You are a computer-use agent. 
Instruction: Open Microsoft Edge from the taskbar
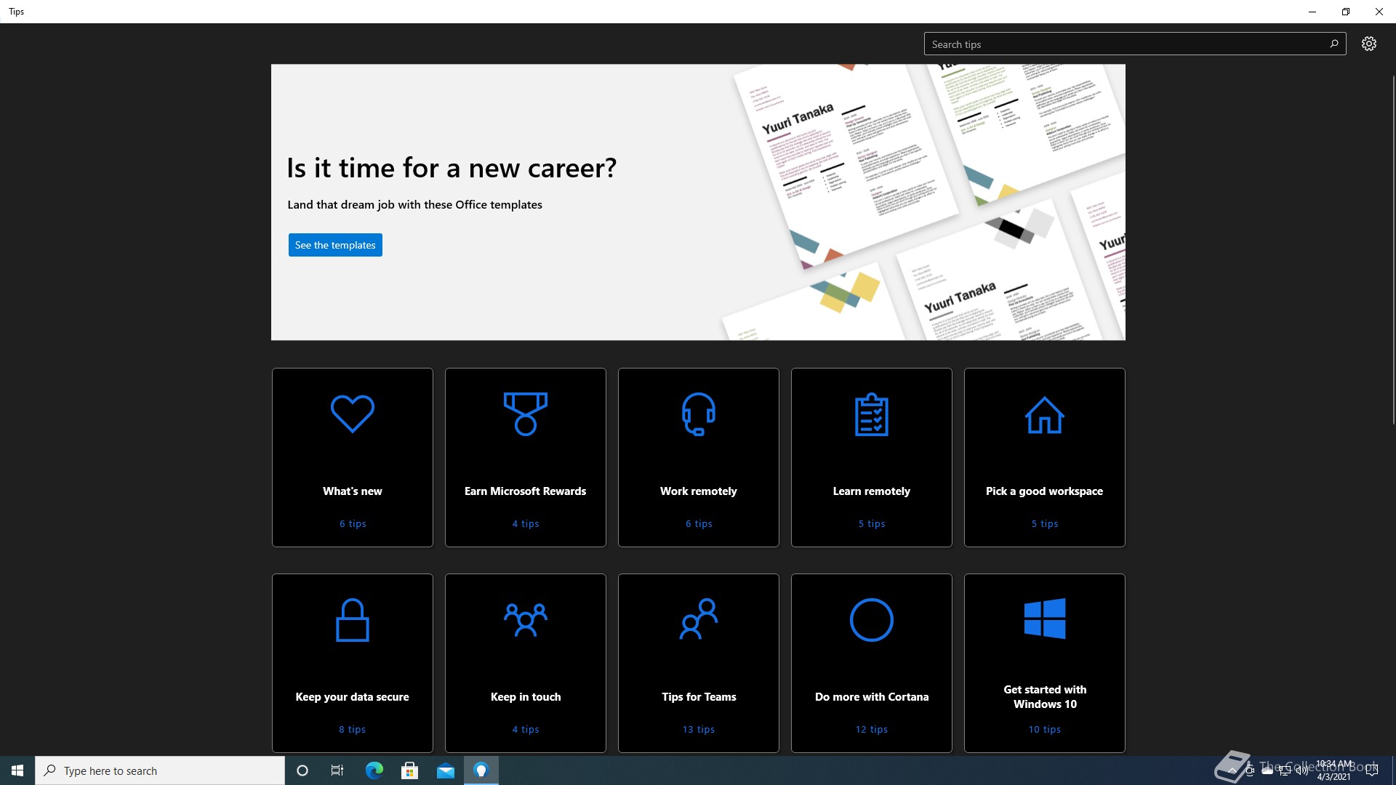(374, 770)
